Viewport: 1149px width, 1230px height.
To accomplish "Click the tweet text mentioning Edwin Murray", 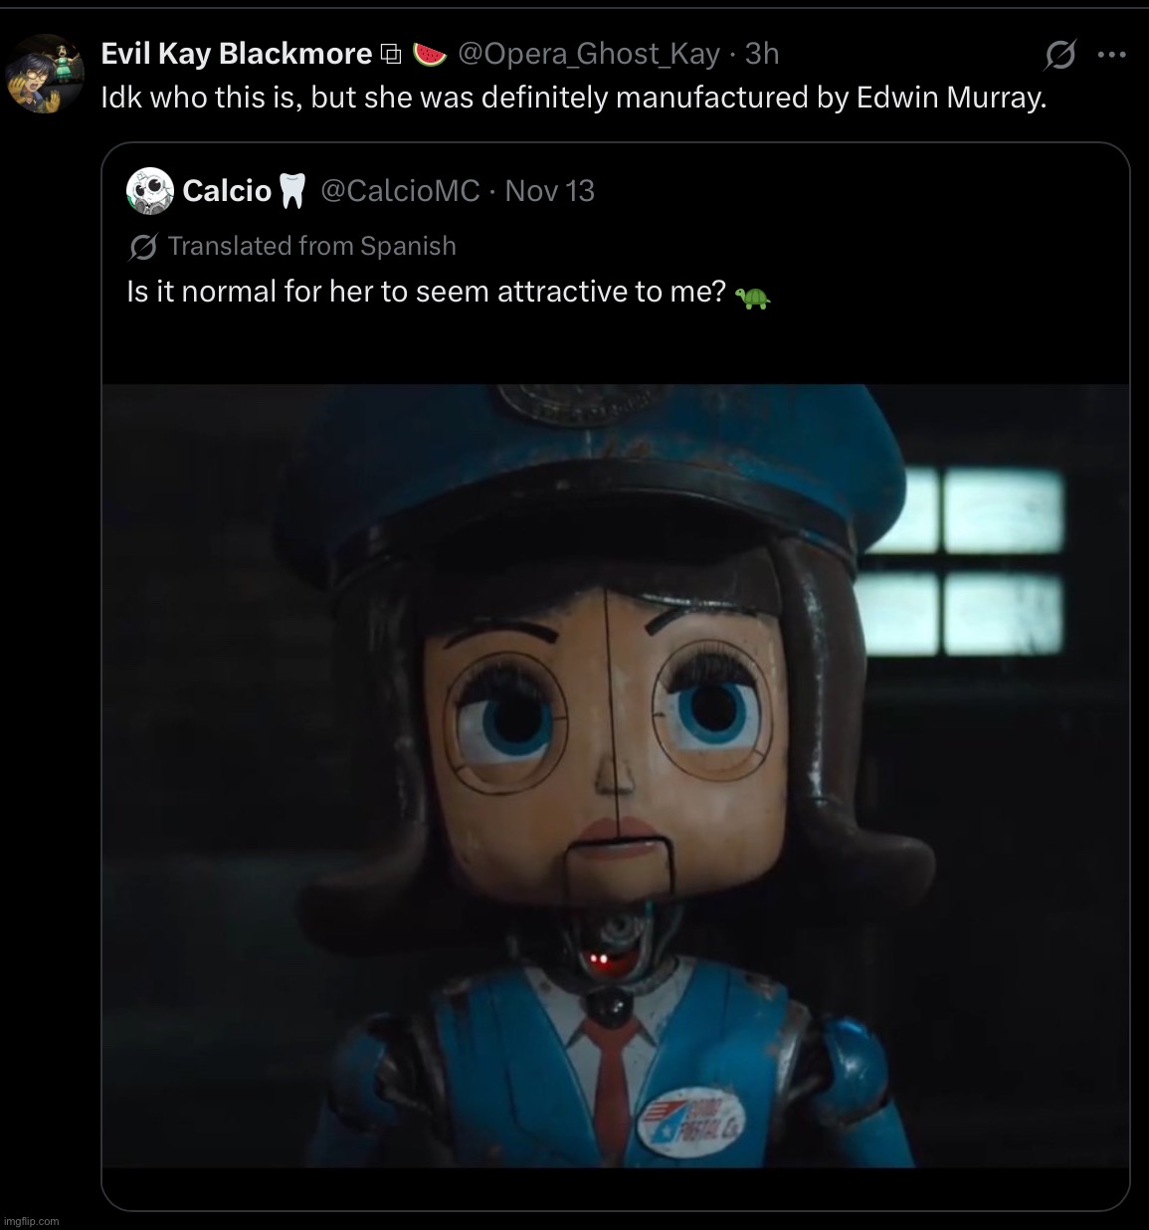I will tap(574, 99).
